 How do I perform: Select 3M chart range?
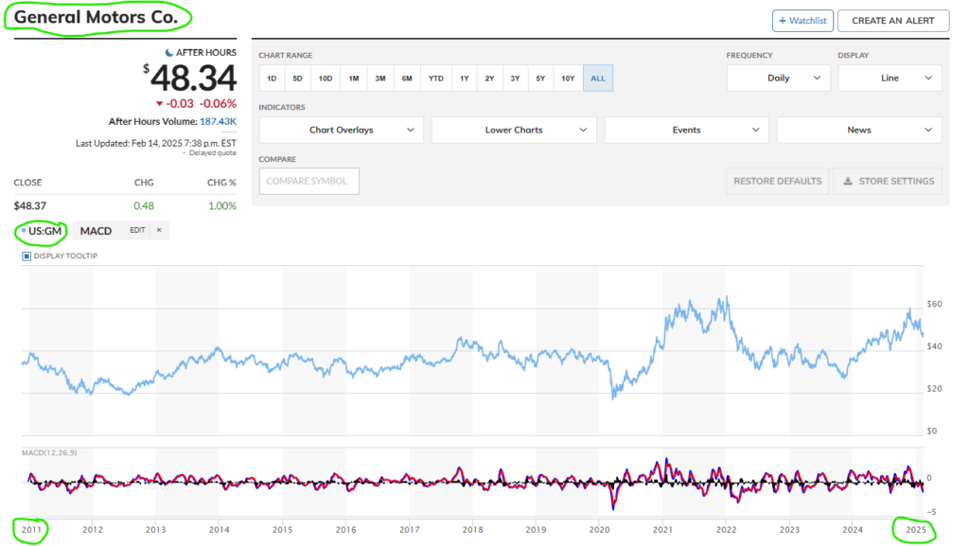pyautogui.click(x=380, y=79)
